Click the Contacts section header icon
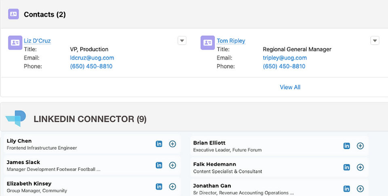388x196 pixels. point(13,14)
